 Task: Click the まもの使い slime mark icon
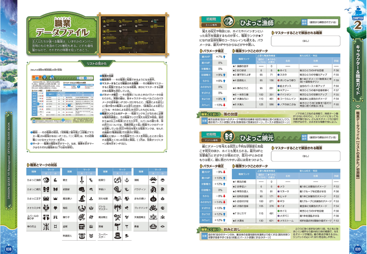153,198
